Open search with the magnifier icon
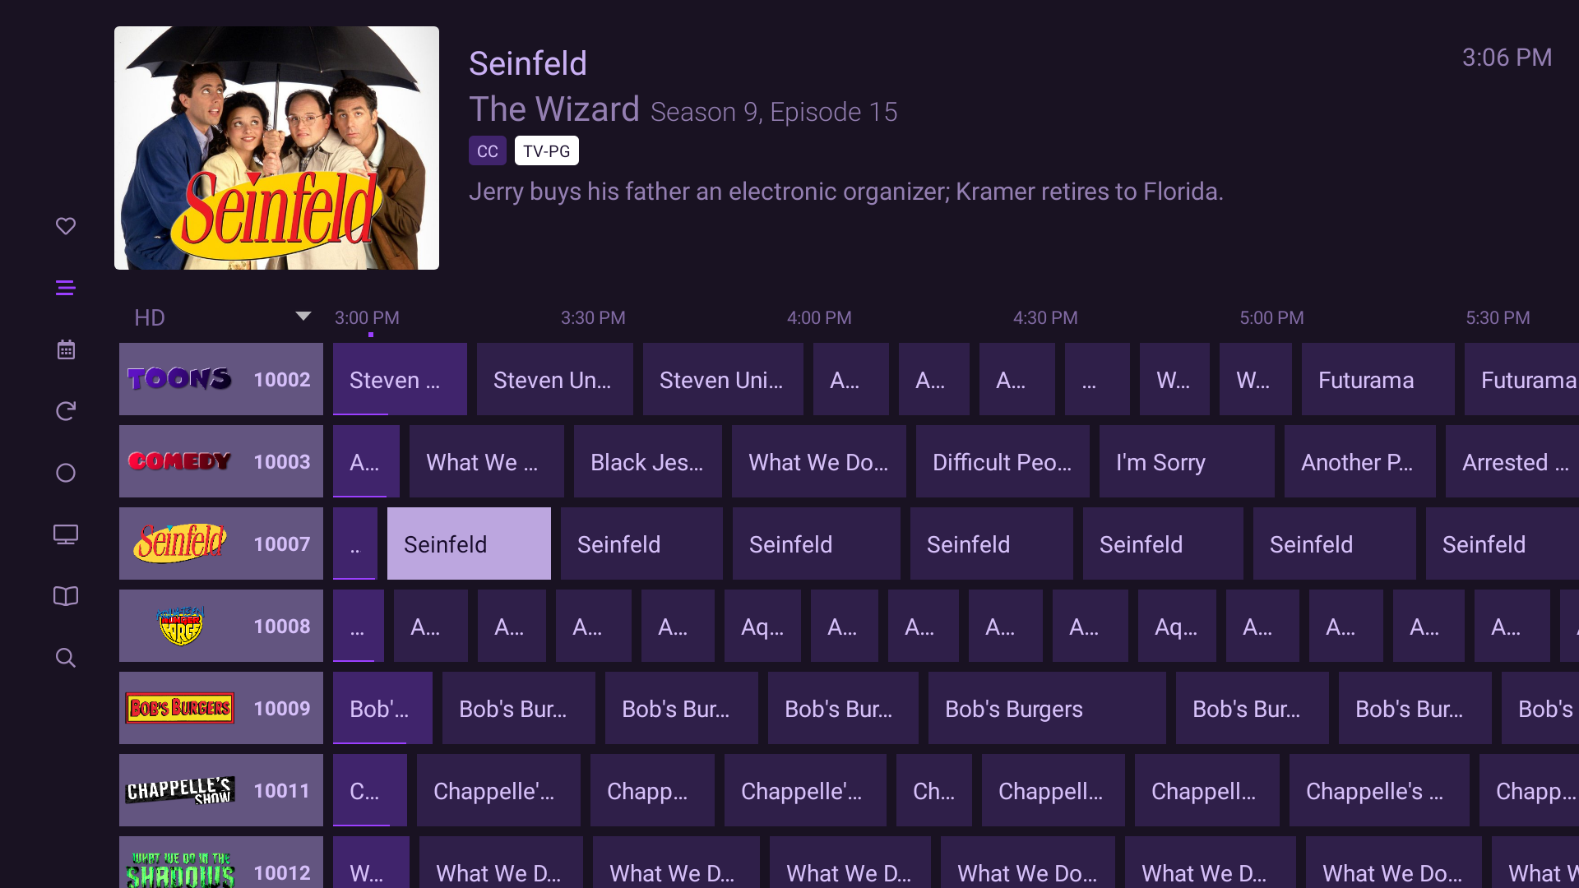 (66, 658)
